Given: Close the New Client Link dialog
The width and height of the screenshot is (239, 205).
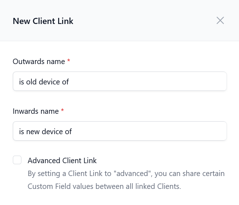Looking at the screenshot, I should coord(220,20).
